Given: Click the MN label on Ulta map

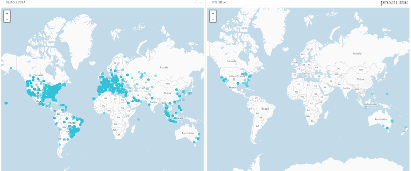Looking at the screenshot, I should [x=361, y=70].
